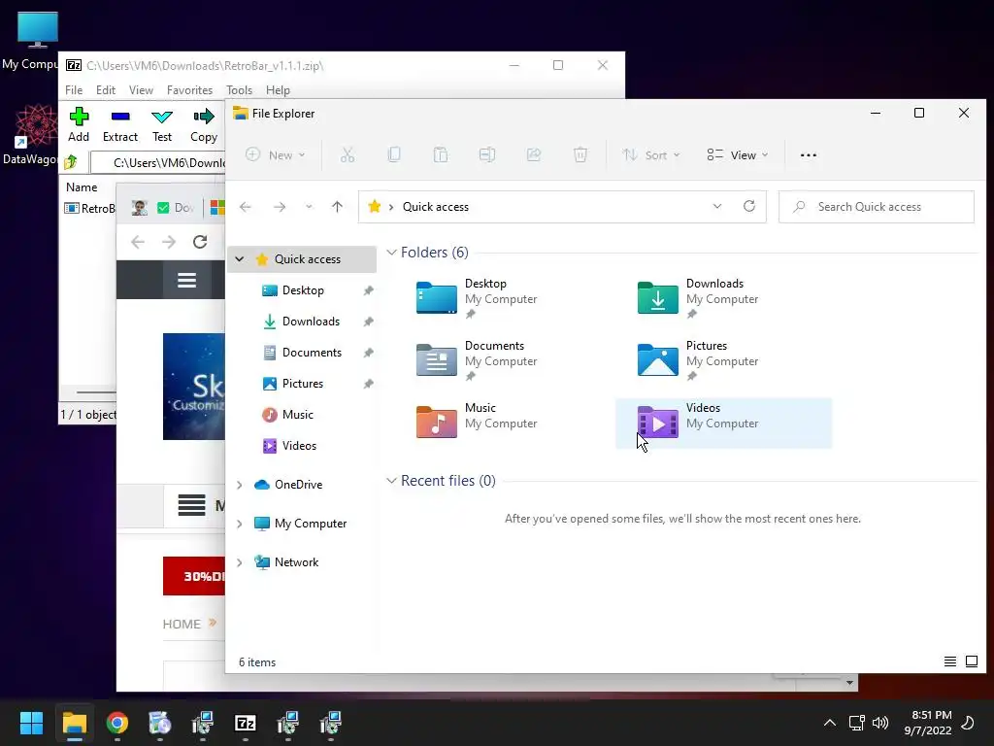Select the Documents folder tile

[x=502, y=360]
